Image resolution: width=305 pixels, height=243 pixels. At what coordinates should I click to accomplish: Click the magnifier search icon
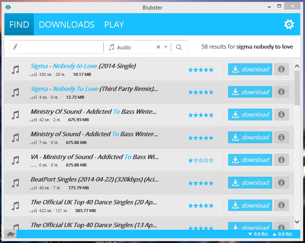pos(179,47)
